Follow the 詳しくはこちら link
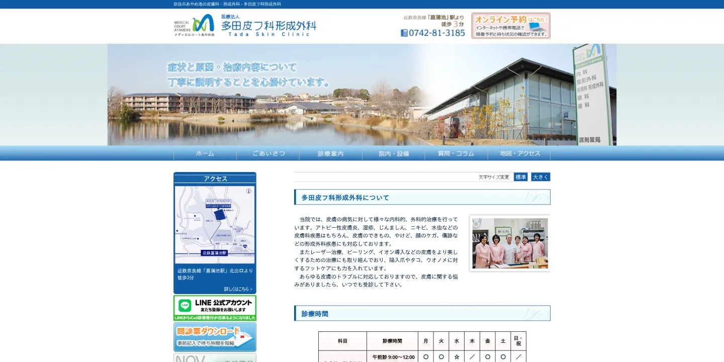The width and height of the screenshot is (724, 362). (x=238, y=289)
